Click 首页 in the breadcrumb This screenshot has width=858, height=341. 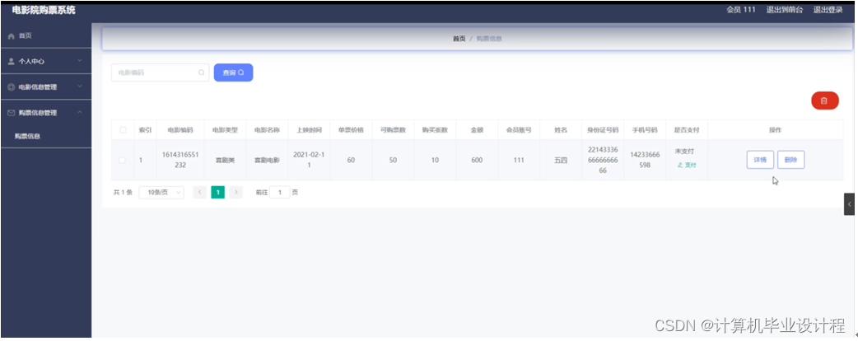(459, 39)
